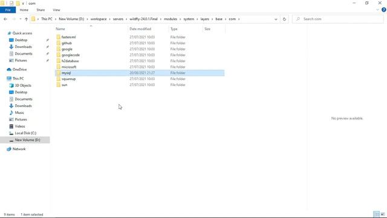Click the microsoft folder icon
Viewport: 387px width, 218px height.
[58, 67]
